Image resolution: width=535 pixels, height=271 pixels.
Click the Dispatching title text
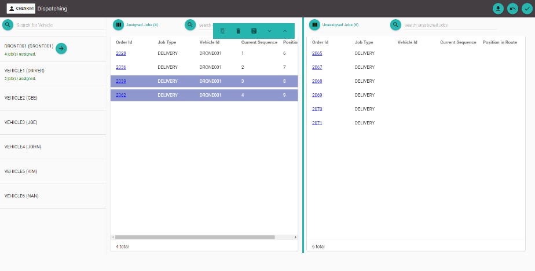pos(52,9)
